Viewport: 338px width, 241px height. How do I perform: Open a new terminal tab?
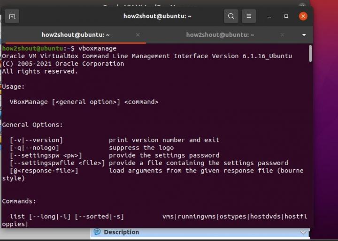click(x=12, y=16)
